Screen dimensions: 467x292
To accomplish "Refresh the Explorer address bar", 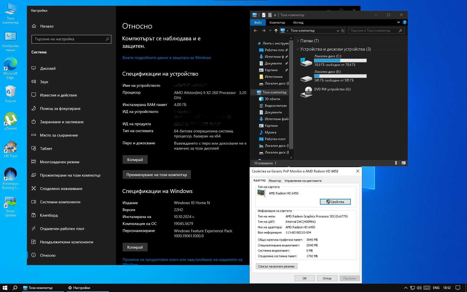I will 343,31.
